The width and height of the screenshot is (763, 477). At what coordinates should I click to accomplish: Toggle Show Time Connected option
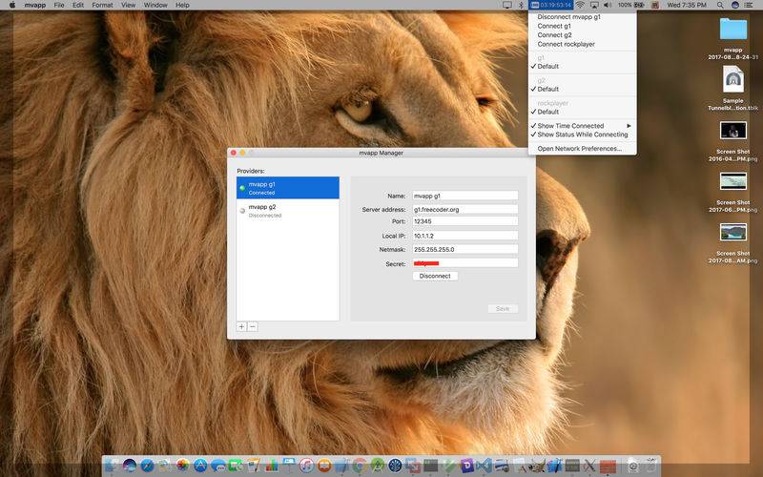pos(582,126)
